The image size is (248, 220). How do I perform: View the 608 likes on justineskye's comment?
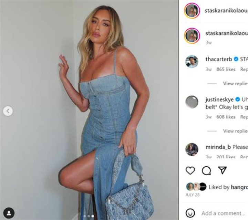tap(226, 117)
